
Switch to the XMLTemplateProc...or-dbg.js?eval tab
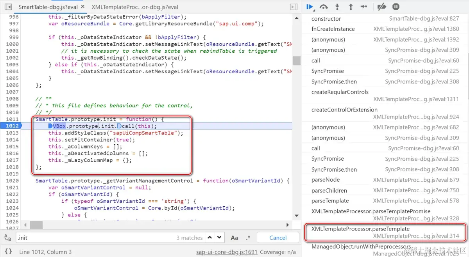[135, 7]
